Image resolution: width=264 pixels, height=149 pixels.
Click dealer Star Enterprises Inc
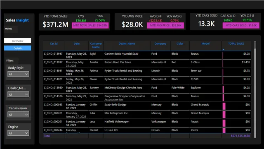[116, 113]
